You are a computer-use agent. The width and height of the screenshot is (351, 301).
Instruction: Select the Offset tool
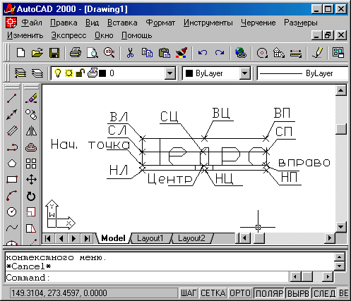pos(31,147)
